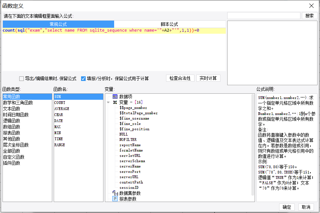The image size is (320, 213).
Task: Close the 函数定义 dialog with X
Action: 311,6
